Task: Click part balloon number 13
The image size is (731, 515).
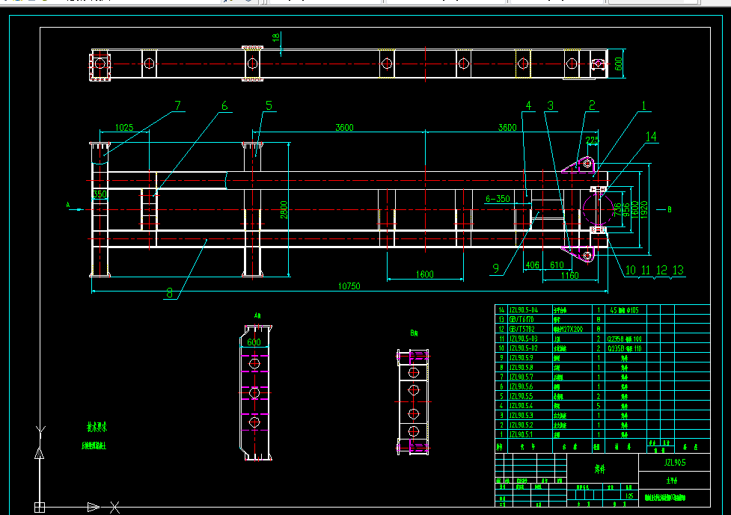Action: 678,270
